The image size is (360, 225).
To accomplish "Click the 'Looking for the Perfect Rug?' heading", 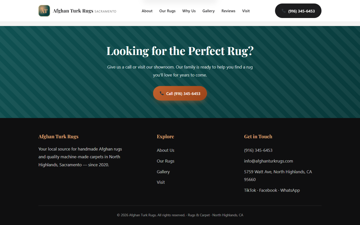I will [x=180, y=51].
